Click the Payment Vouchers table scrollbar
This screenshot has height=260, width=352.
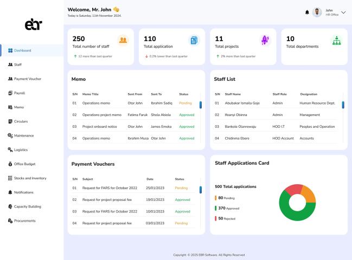pos(201,190)
